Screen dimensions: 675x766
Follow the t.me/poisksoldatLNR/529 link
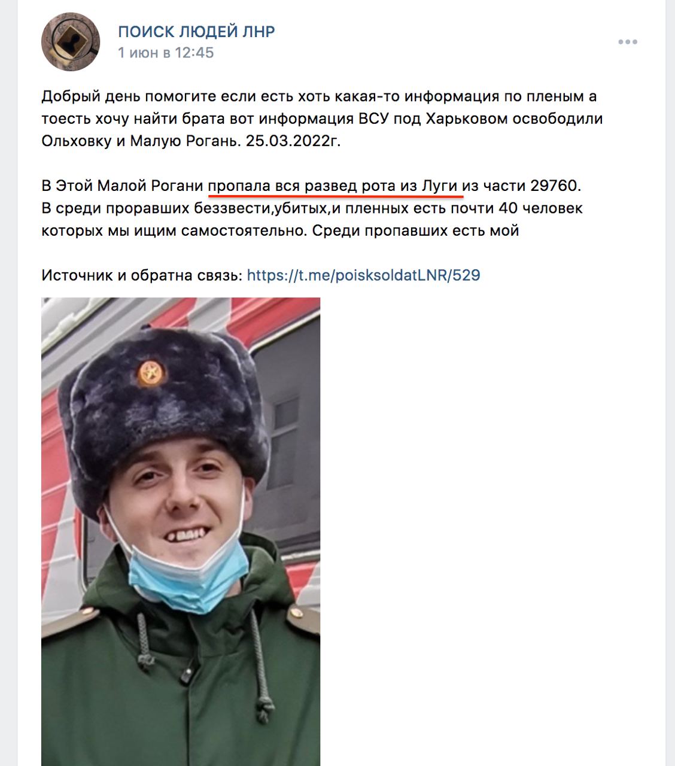click(x=363, y=275)
